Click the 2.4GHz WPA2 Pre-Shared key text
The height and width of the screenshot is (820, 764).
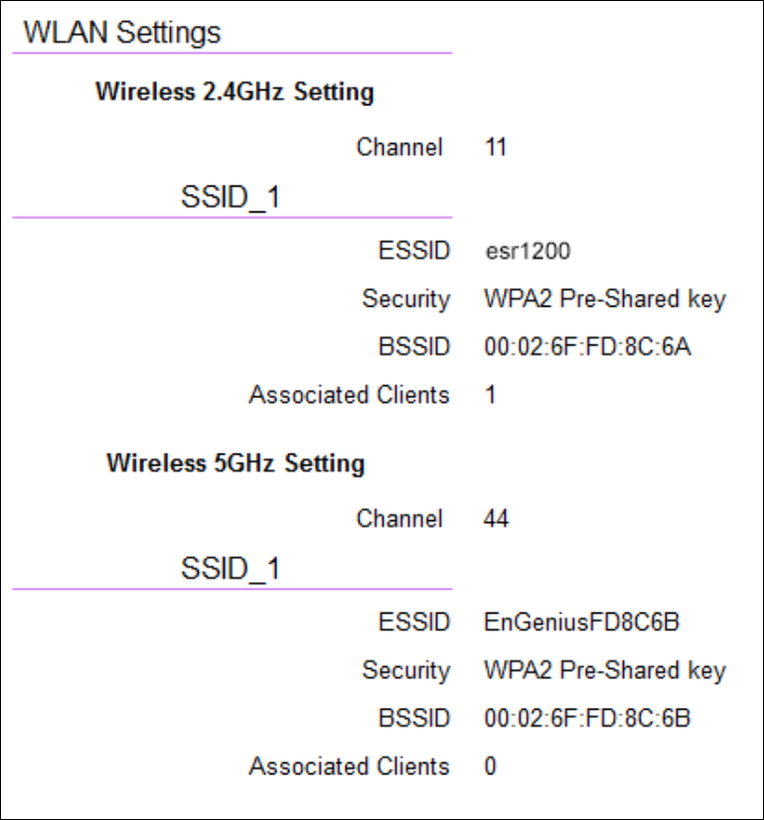tap(605, 299)
